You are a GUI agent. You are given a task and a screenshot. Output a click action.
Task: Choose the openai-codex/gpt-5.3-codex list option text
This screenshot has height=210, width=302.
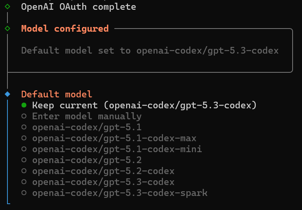[x=103, y=182]
